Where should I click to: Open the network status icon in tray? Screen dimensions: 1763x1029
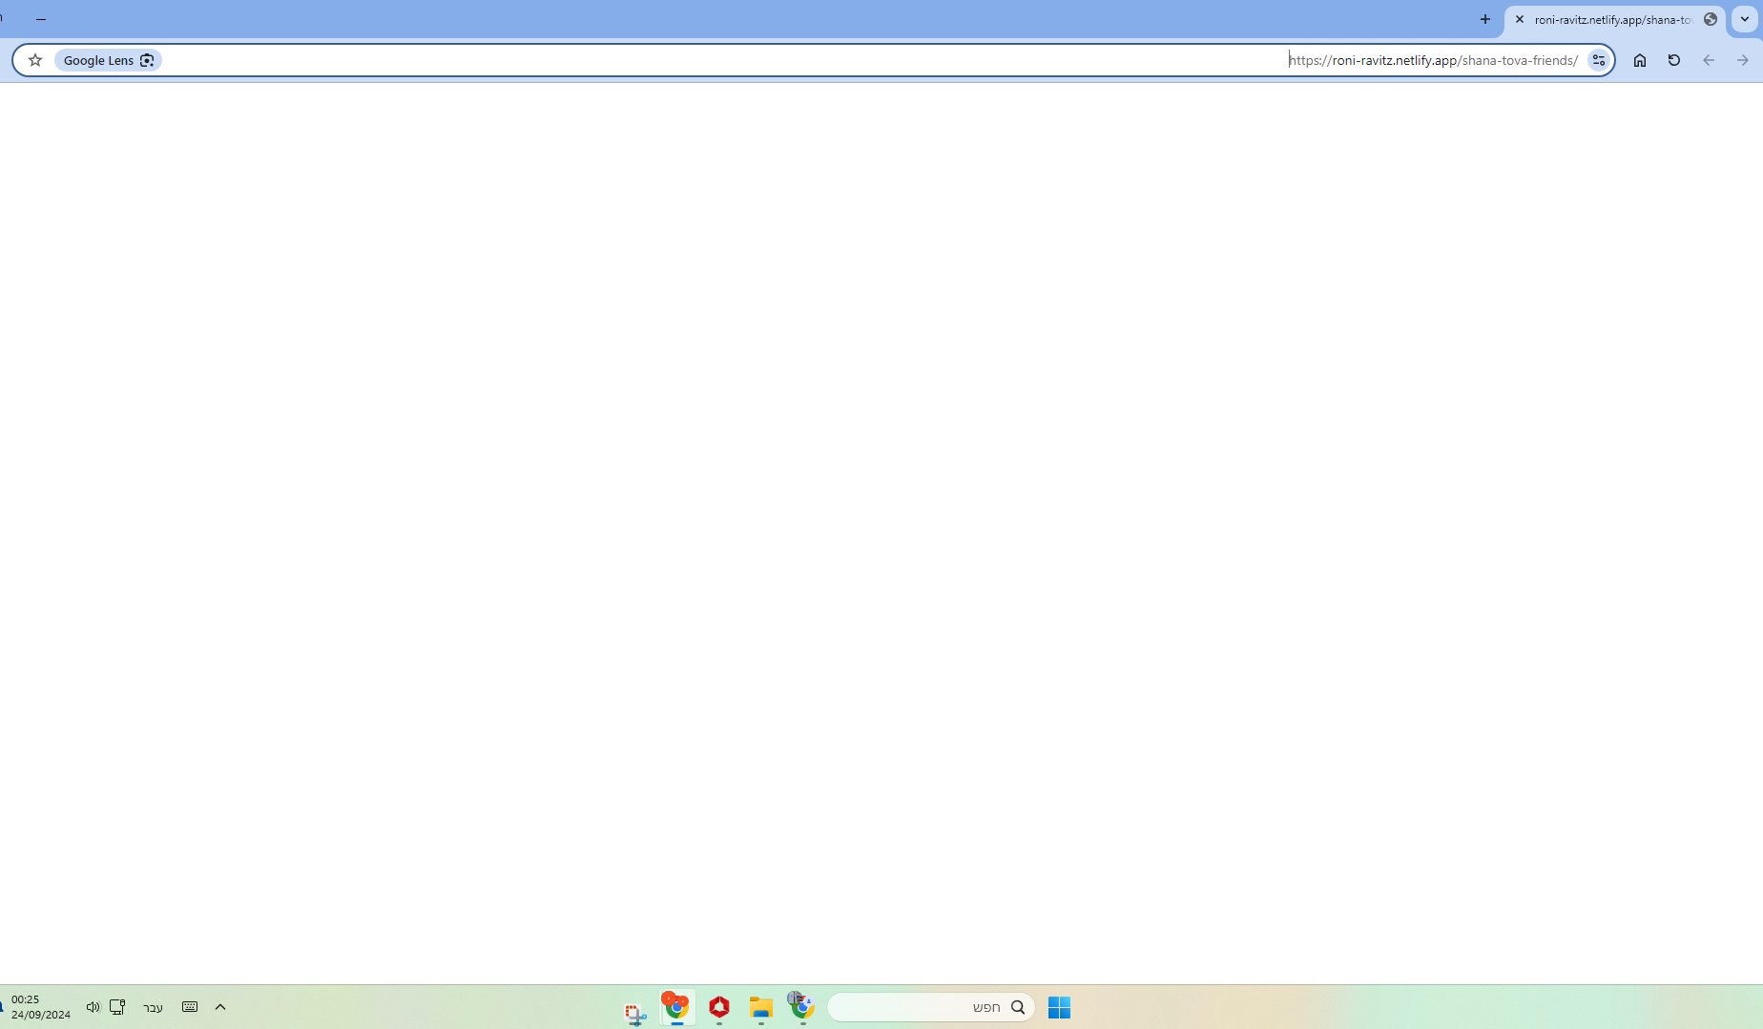[117, 1007]
